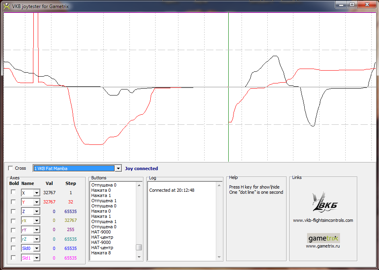This screenshot has height=270, width=379.
Task: Click the Buttons list scrollbar thumb
Action: tap(139, 247)
